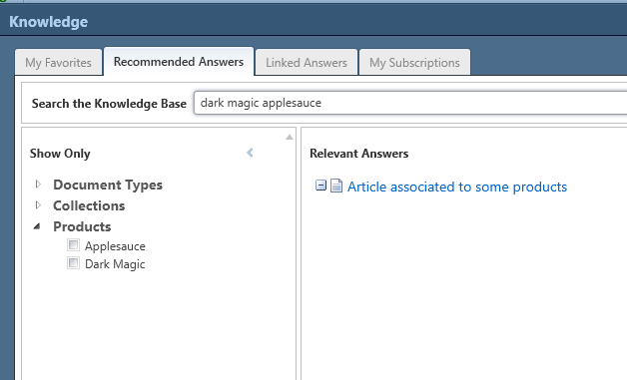This screenshot has width=627, height=380.
Task: Check the Dark Magic product checkbox
Action: [73, 263]
